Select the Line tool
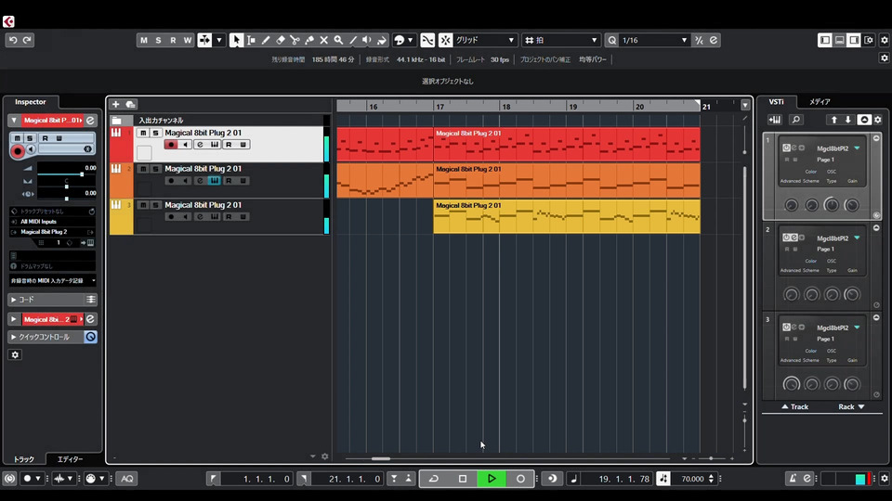This screenshot has height=501, width=892. point(353,40)
